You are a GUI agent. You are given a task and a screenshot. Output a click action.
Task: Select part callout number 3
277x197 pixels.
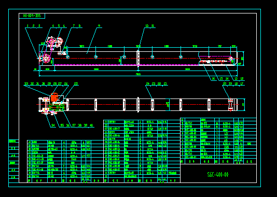click(39, 26)
